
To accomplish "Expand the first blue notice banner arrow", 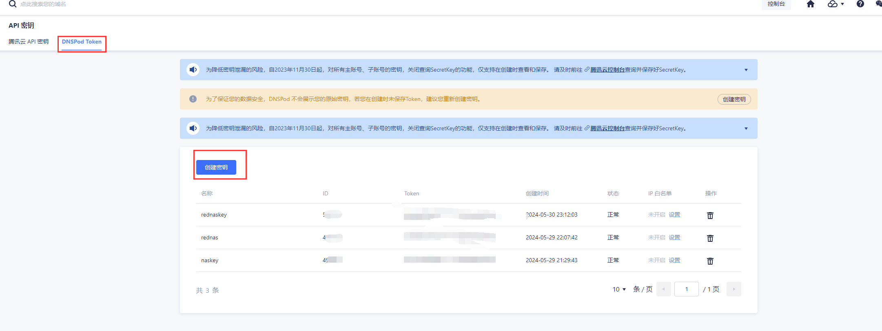I will pos(746,70).
